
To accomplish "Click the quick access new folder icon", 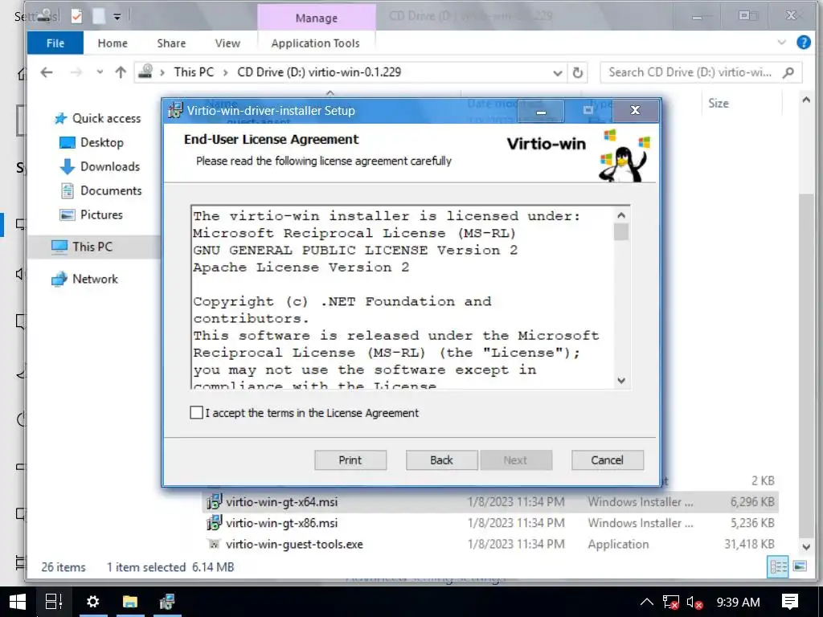I will [x=99, y=17].
